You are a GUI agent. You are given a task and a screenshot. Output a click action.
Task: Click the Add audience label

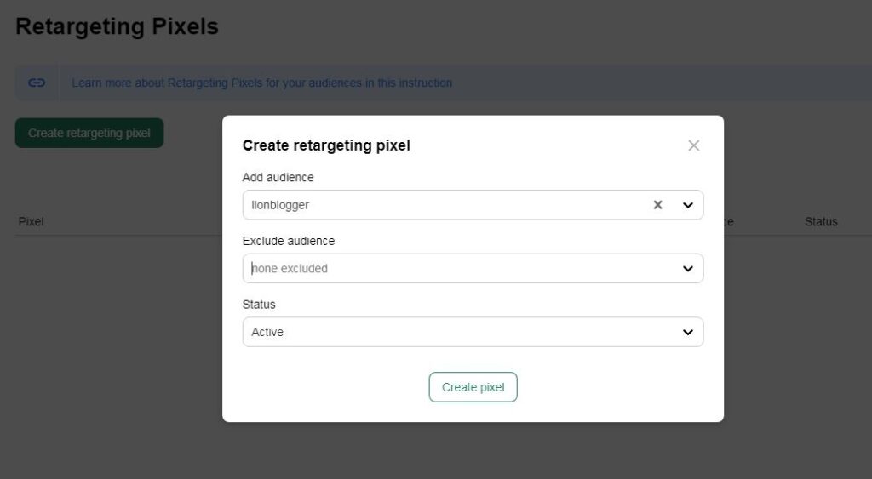tap(278, 178)
